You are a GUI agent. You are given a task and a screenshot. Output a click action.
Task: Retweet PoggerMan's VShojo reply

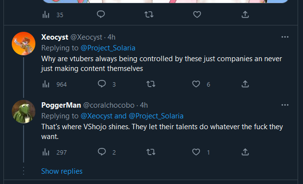coord(151,152)
